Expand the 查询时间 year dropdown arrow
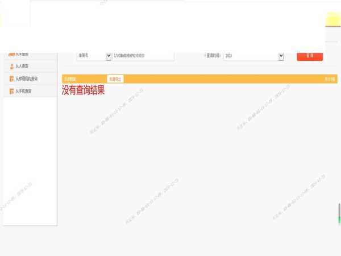Image resolution: width=341 pixels, height=256 pixels. (x=281, y=56)
